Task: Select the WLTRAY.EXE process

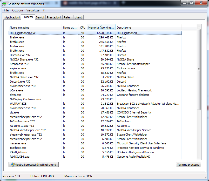Action: tap(95, 104)
